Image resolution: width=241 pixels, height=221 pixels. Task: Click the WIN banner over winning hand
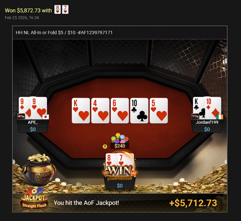click(120, 171)
